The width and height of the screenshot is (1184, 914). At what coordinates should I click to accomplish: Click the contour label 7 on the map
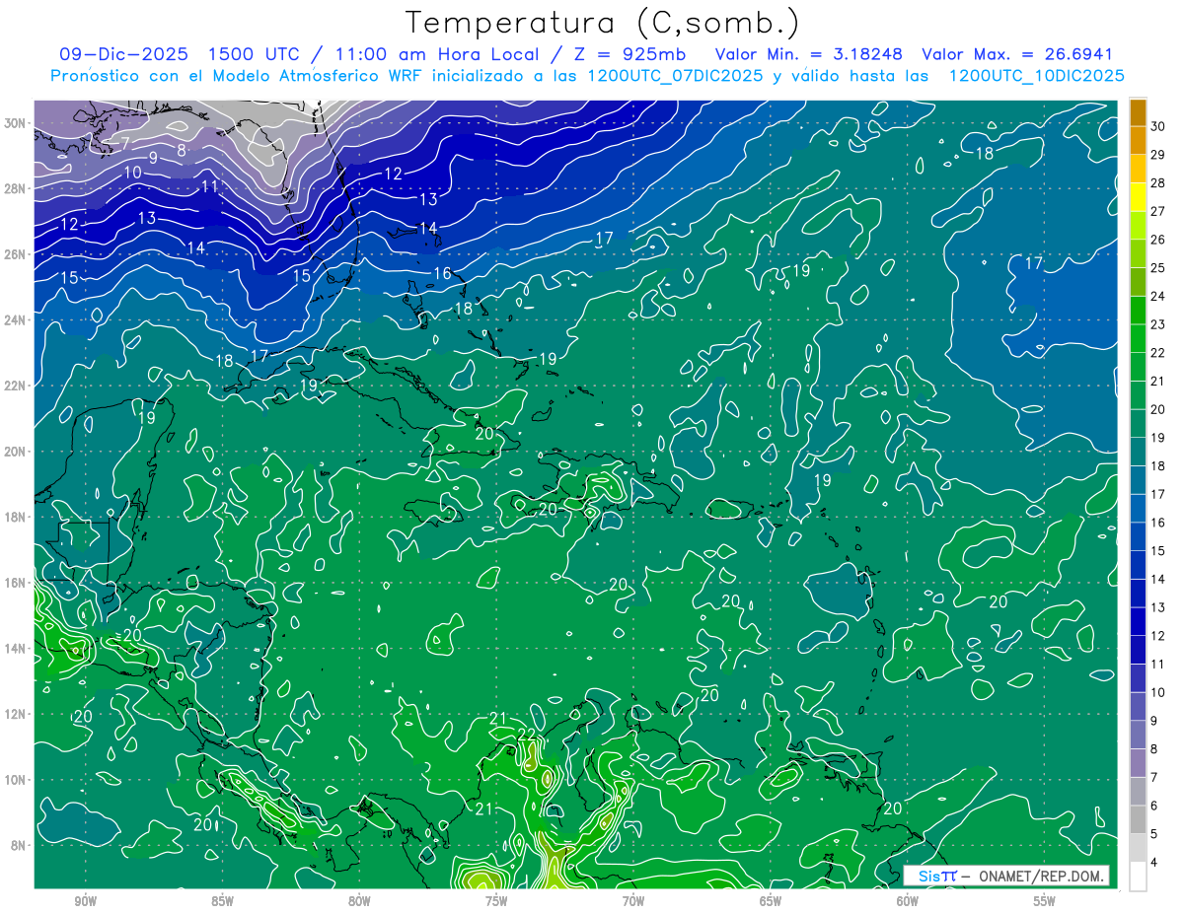point(124,143)
